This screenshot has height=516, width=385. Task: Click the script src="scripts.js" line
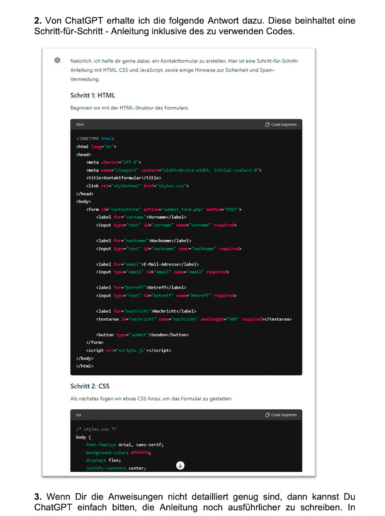[x=128, y=350]
